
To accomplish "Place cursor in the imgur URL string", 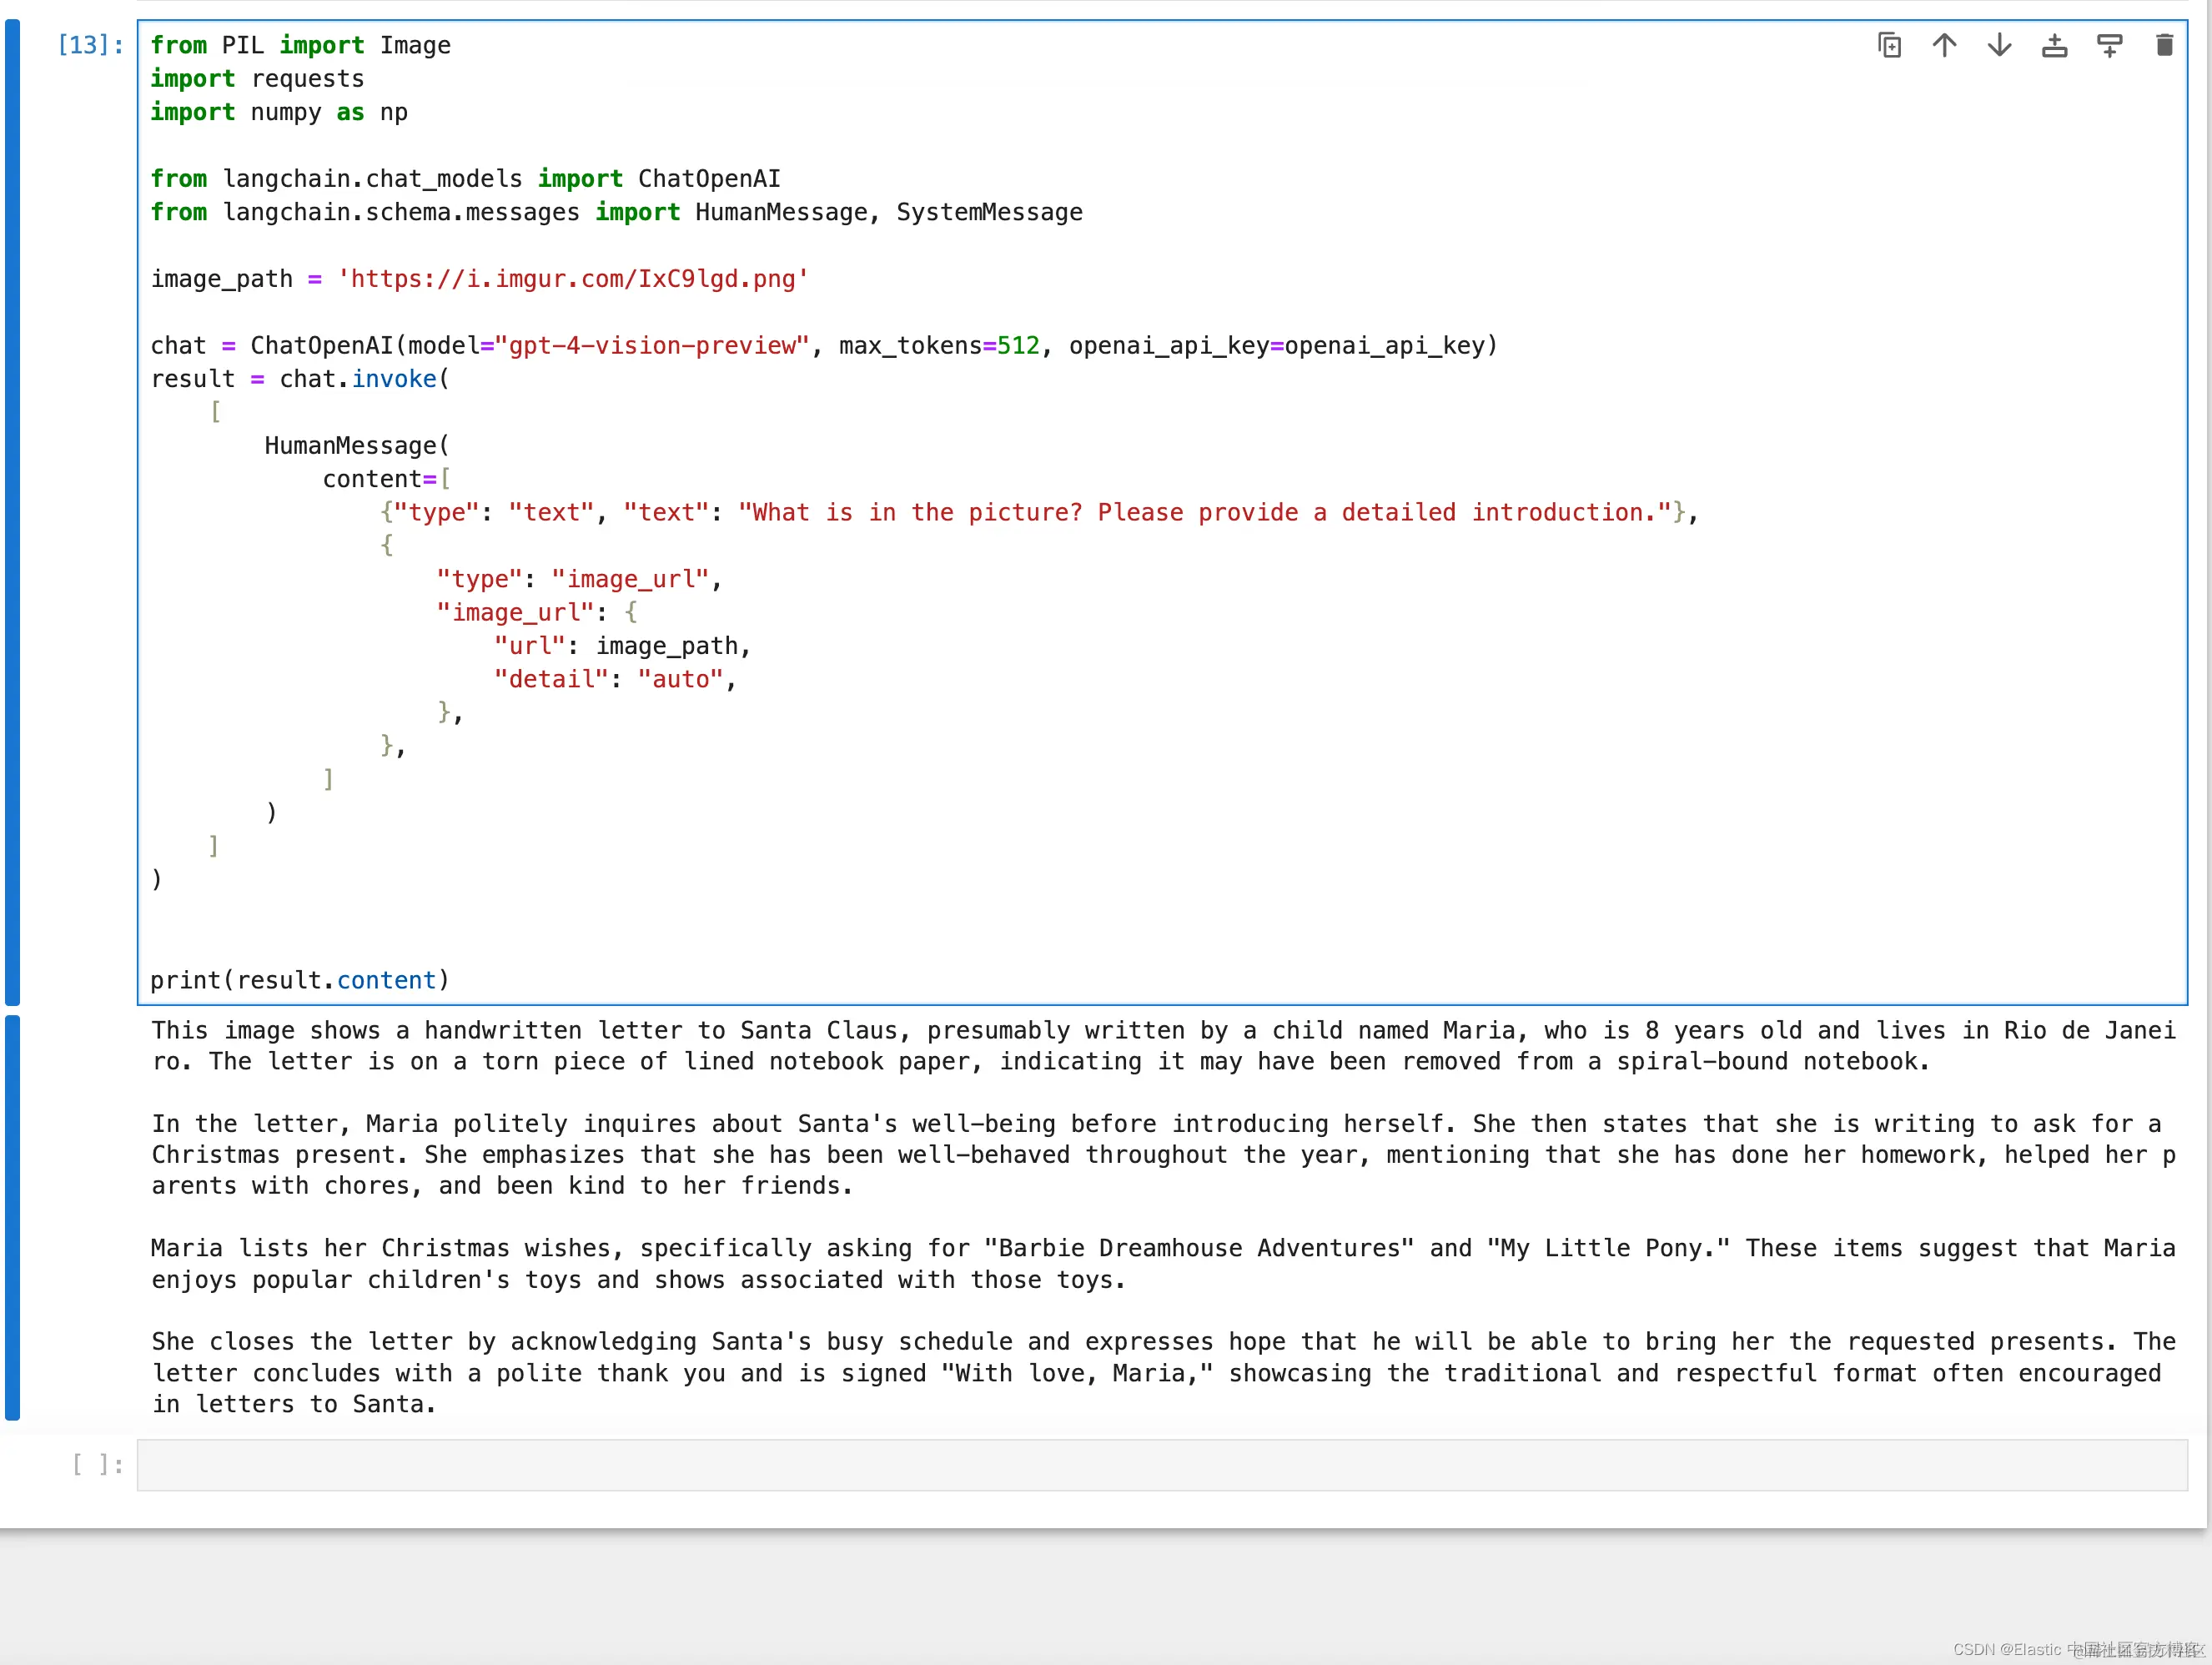I will (572, 279).
